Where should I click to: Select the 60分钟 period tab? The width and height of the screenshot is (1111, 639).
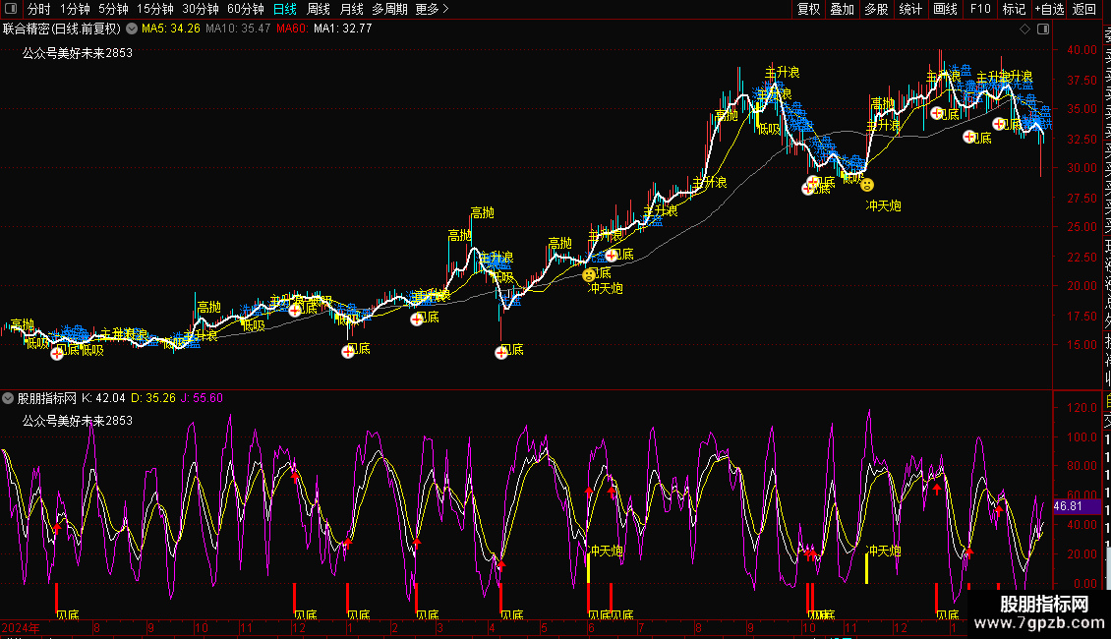click(x=245, y=9)
